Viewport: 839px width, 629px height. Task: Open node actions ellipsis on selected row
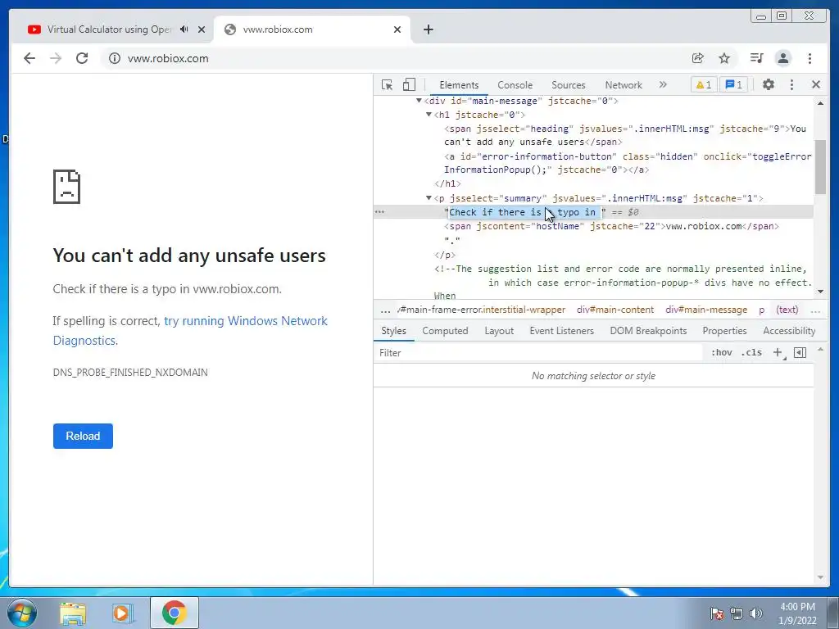[x=380, y=212]
